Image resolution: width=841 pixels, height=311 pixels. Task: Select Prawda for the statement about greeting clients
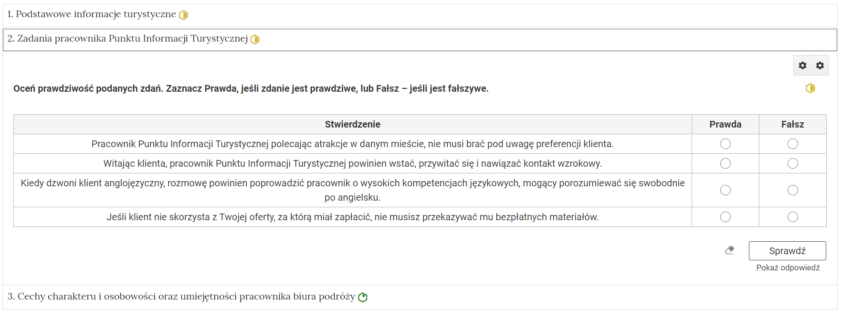pos(725,163)
